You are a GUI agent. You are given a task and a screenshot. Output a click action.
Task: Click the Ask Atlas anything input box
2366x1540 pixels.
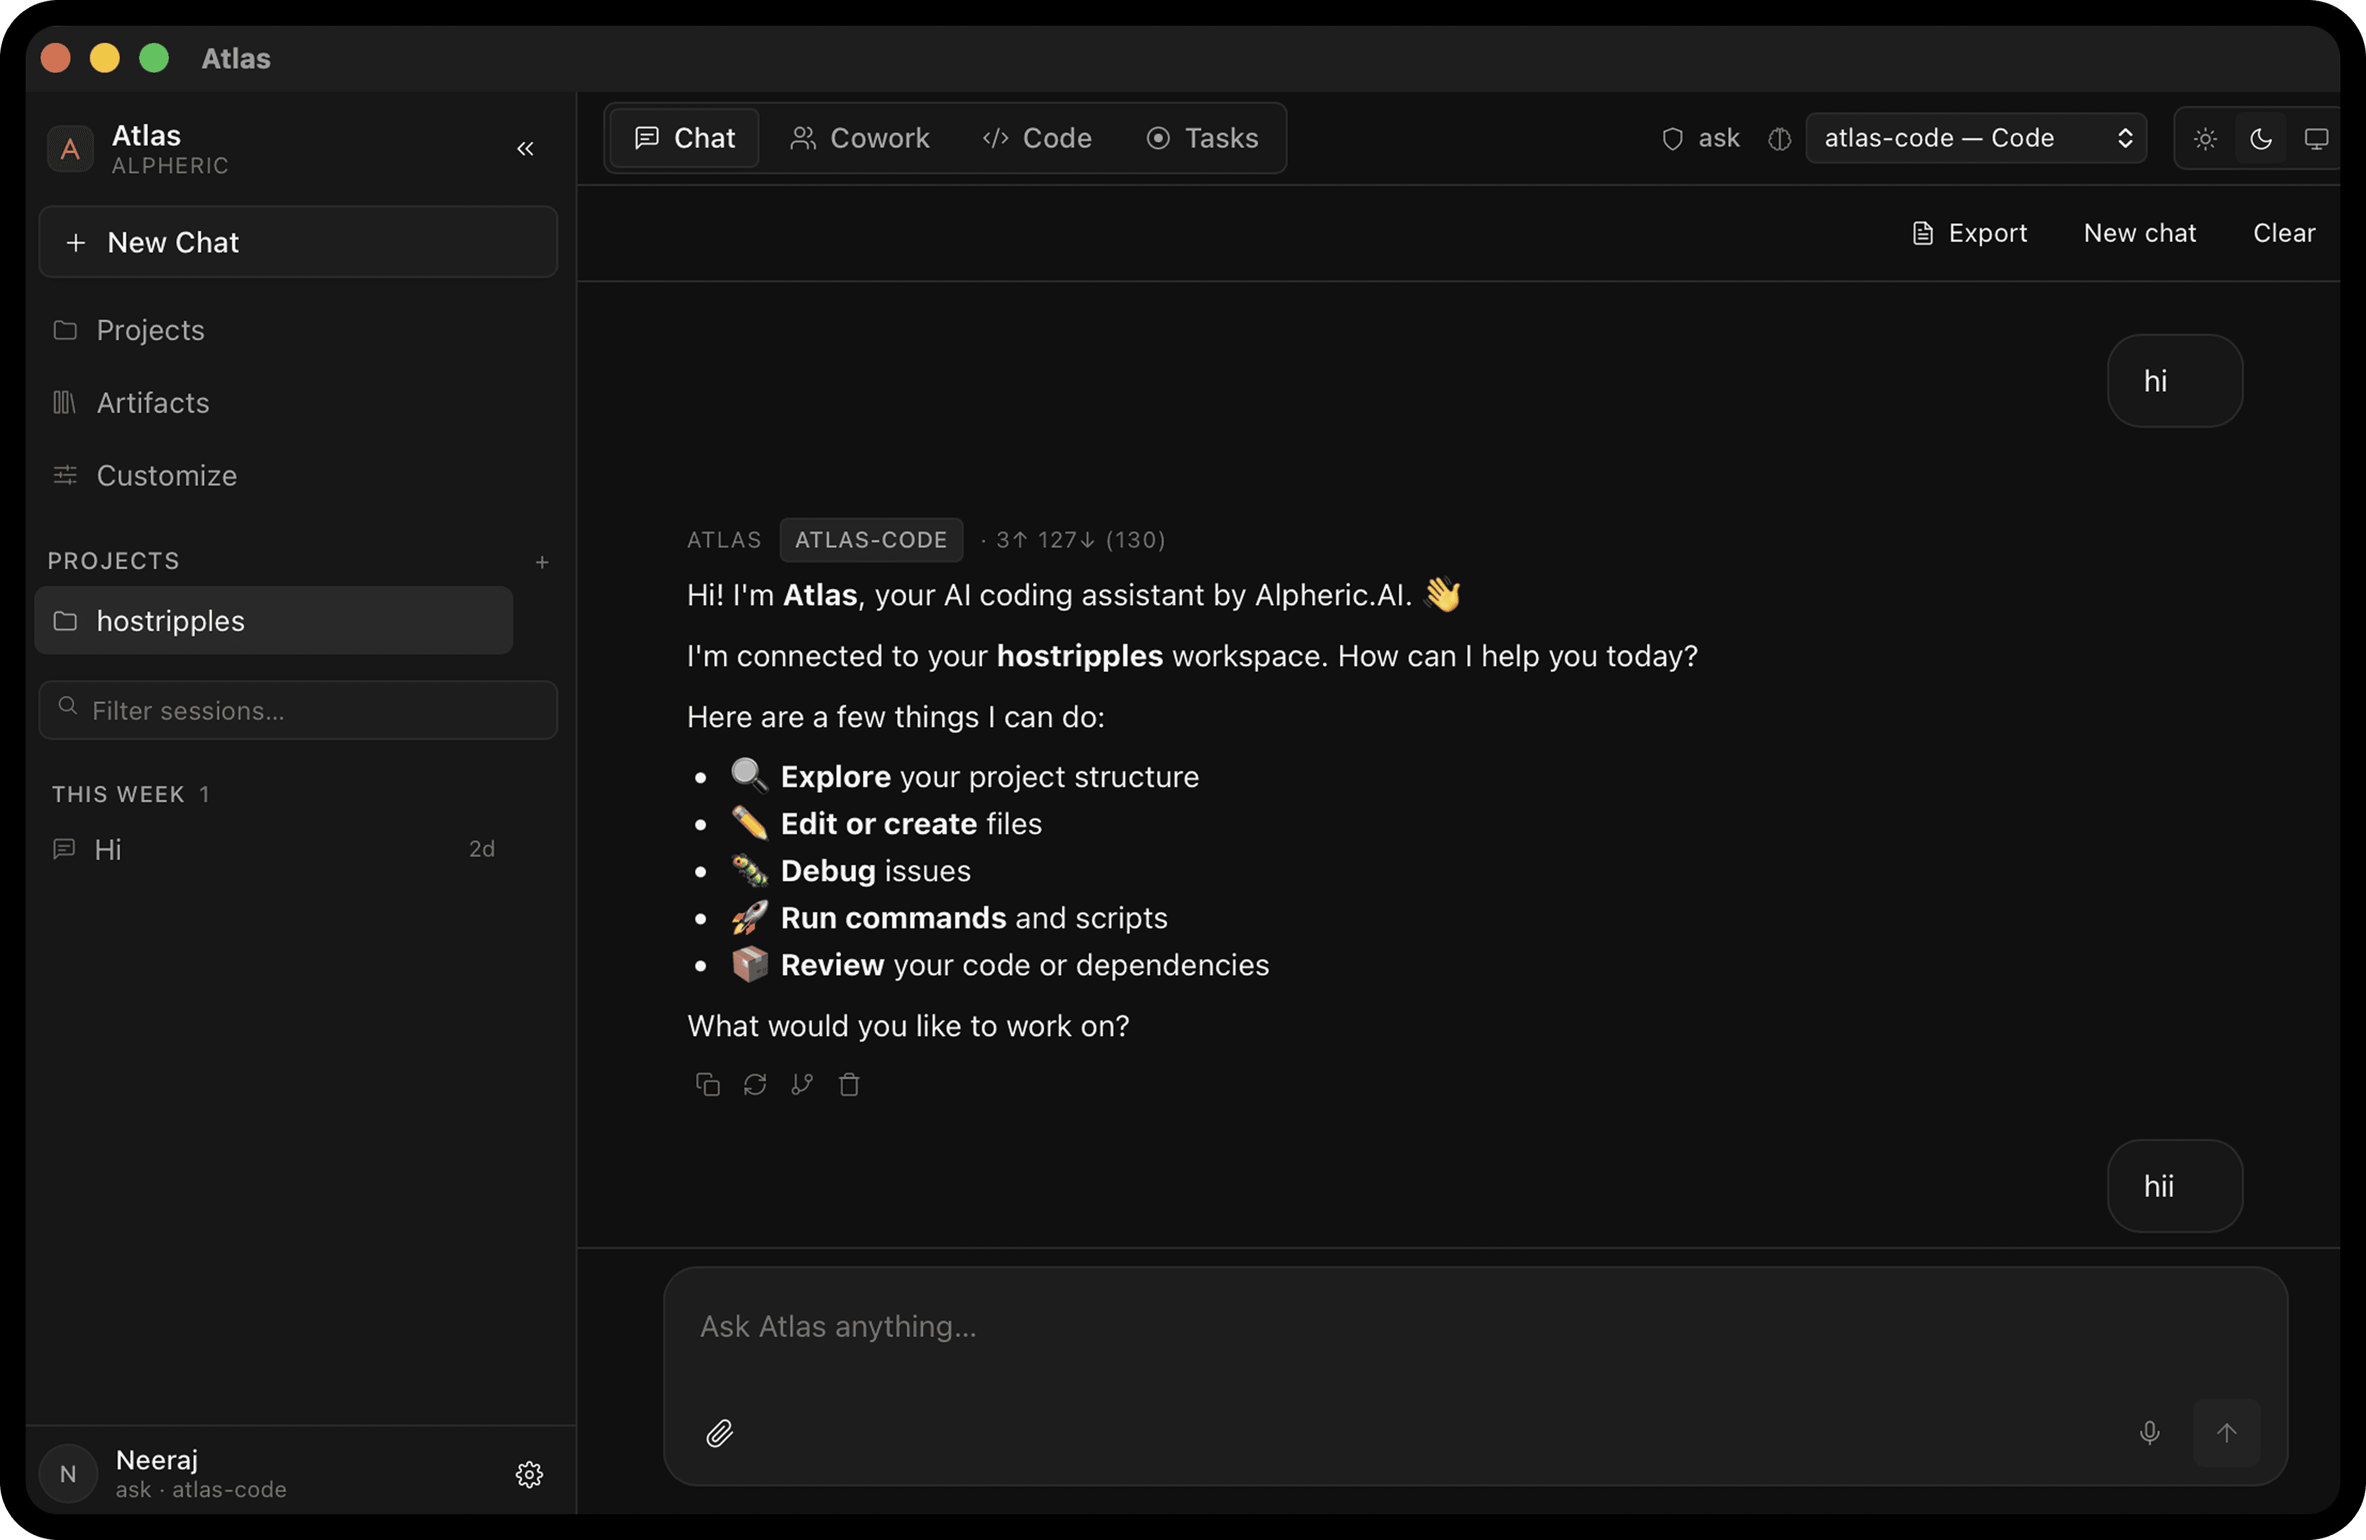pos(1475,1327)
